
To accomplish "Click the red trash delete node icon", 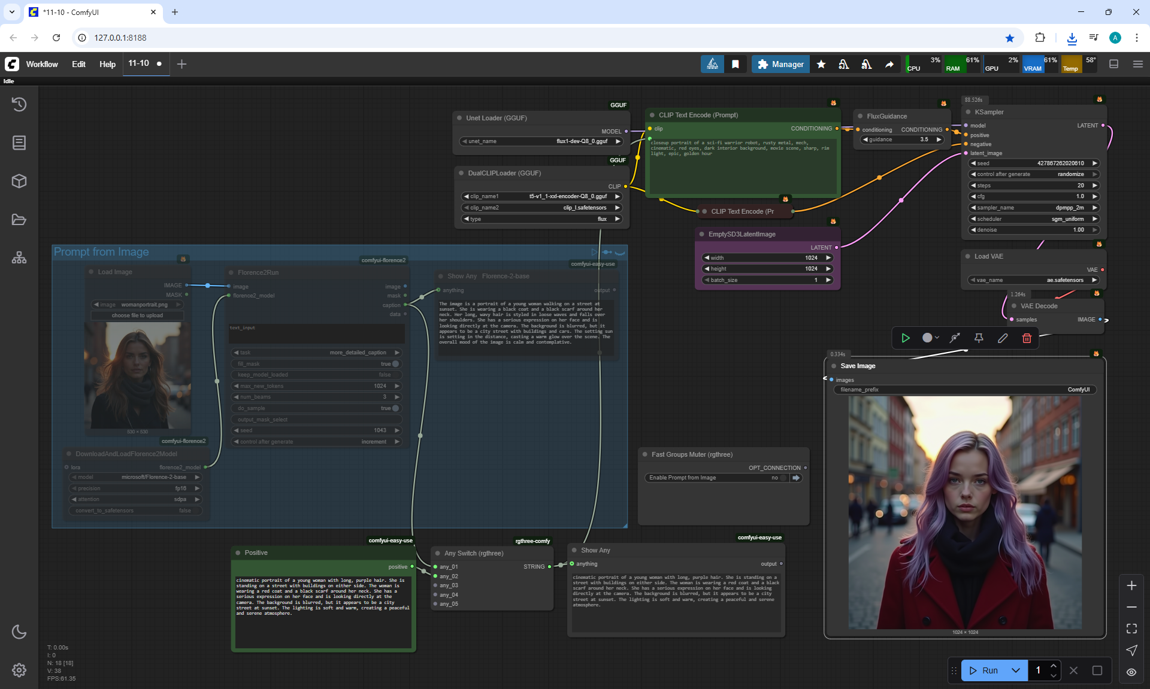I will (1027, 338).
